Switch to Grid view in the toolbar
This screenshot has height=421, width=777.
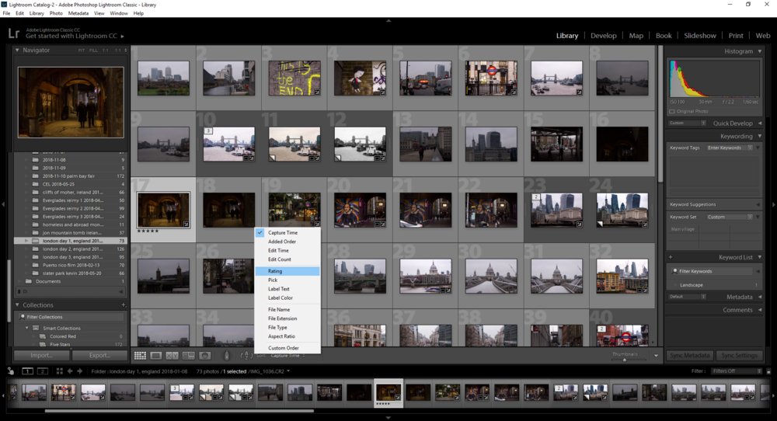140,356
